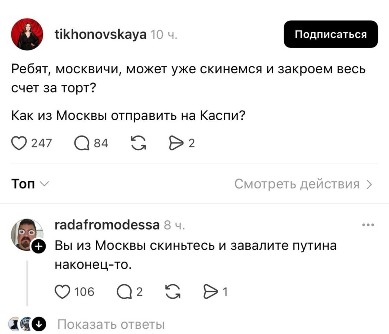This screenshot has height=334, width=389.
Task: Open the tikhonovskaya username profile link
Action: coord(100,35)
